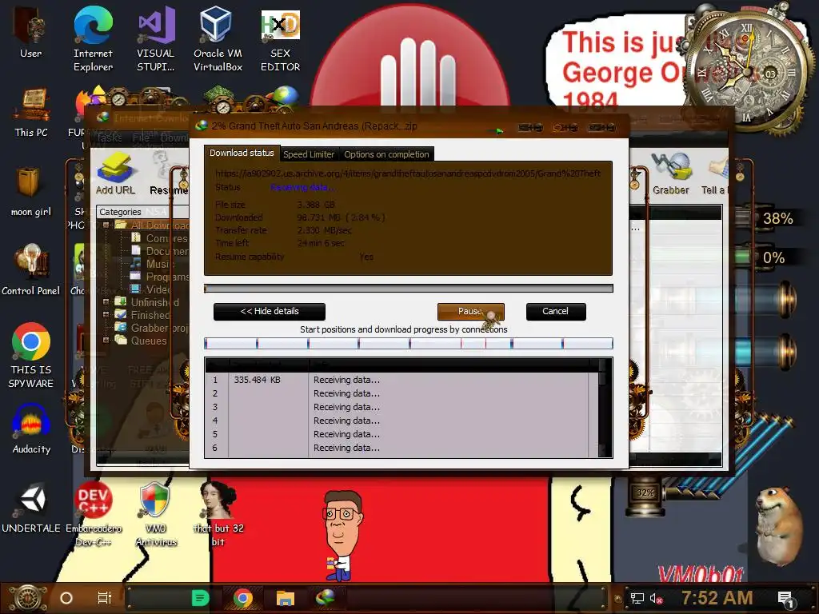Open File Explorer from the taskbar
The image size is (819, 614).
[286, 598]
